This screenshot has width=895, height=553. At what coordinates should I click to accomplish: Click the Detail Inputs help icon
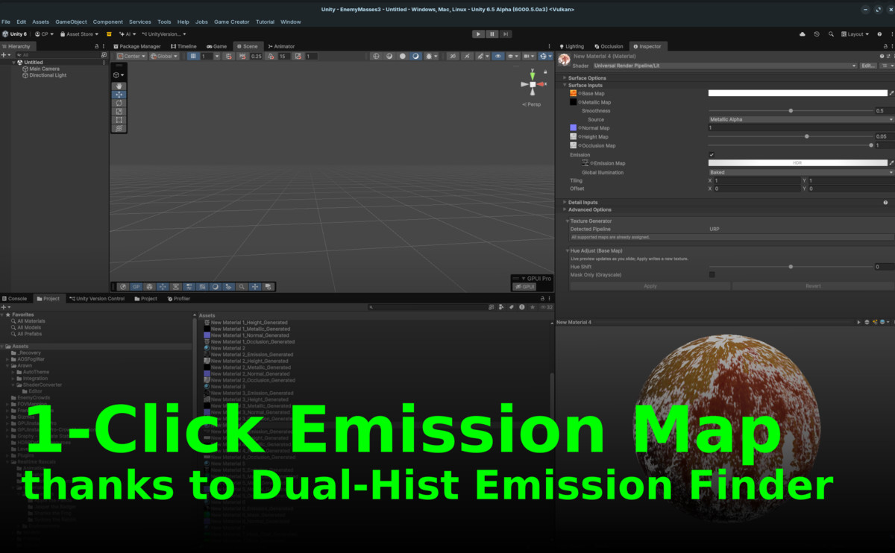coord(885,202)
